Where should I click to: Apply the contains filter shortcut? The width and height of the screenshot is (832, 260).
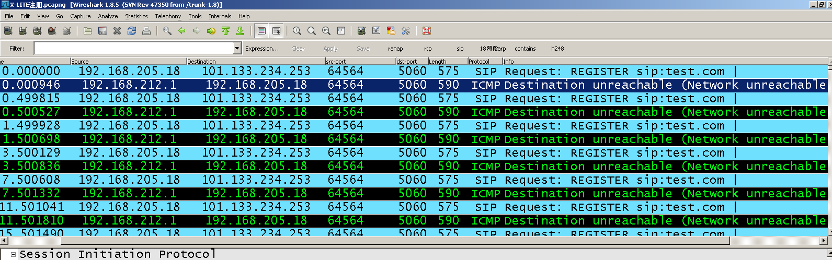point(525,49)
